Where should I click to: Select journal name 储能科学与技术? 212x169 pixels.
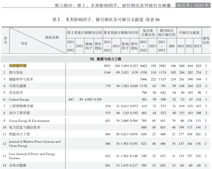coord(21,79)
